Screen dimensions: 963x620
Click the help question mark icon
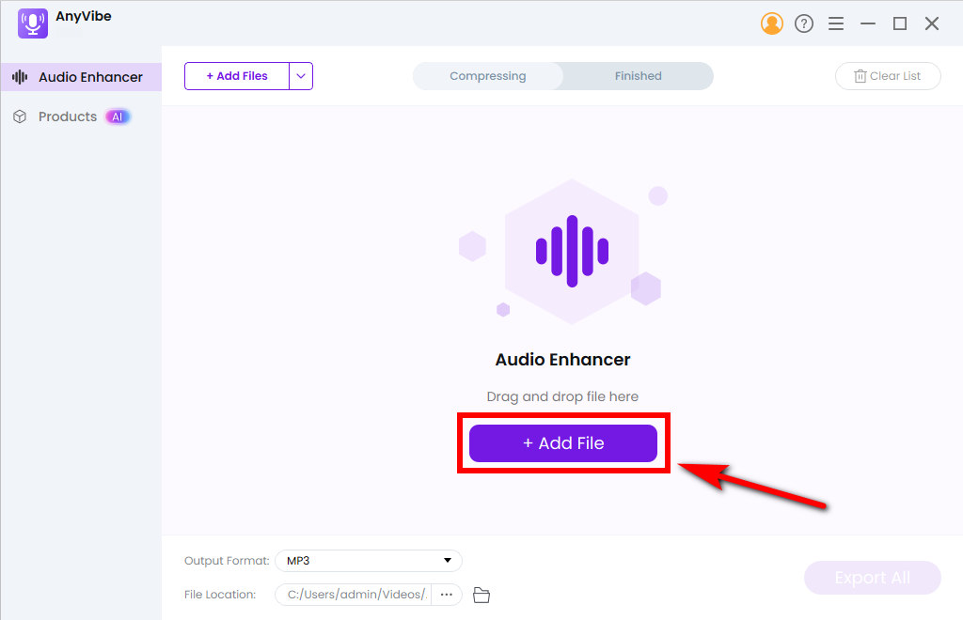(x=804, y=23)
